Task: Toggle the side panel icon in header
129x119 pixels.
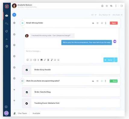Action: point(121,6)
